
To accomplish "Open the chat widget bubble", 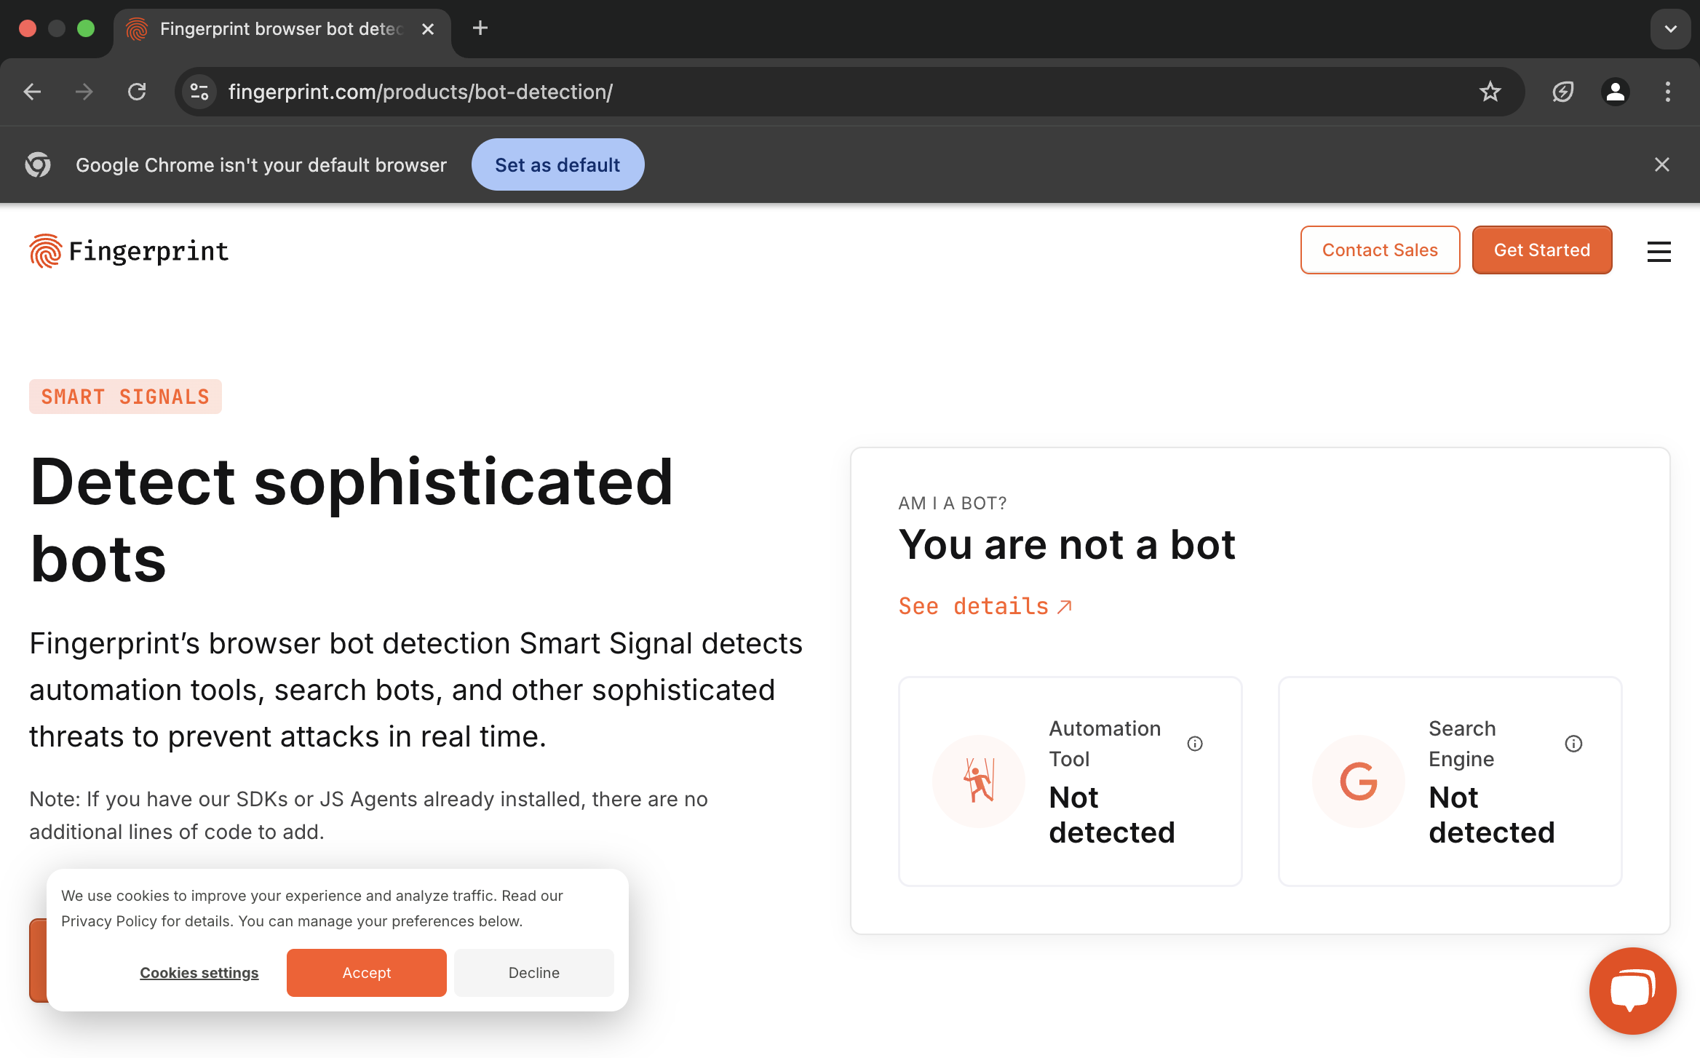I will (1632, 990).
